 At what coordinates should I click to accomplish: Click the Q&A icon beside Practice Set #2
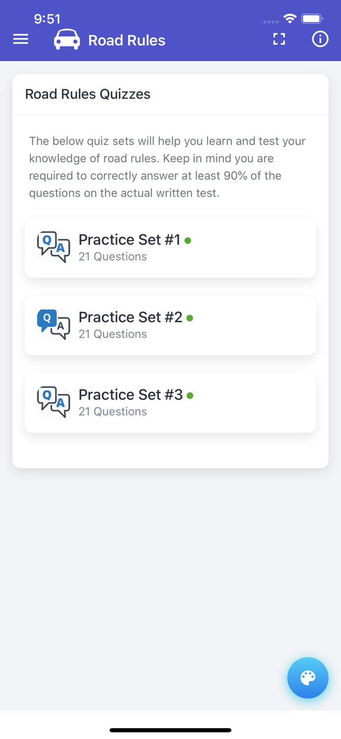[54, 324]
